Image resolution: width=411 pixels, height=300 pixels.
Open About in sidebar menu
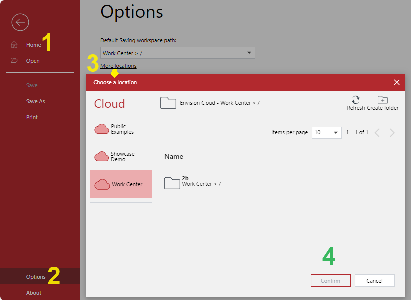pyautogui.click(x=34, y=293)
